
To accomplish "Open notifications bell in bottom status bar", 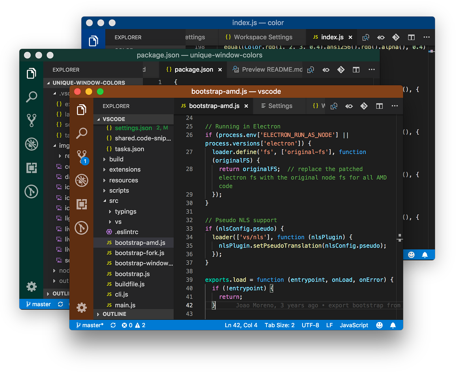I will 393,325.
